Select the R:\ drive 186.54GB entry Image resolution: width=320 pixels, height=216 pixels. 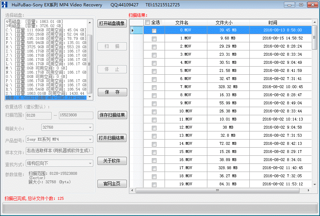[x=46, y=90]
